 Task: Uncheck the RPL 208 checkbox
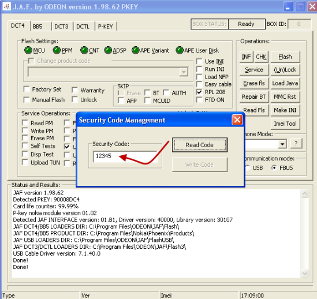click(199, 92)
